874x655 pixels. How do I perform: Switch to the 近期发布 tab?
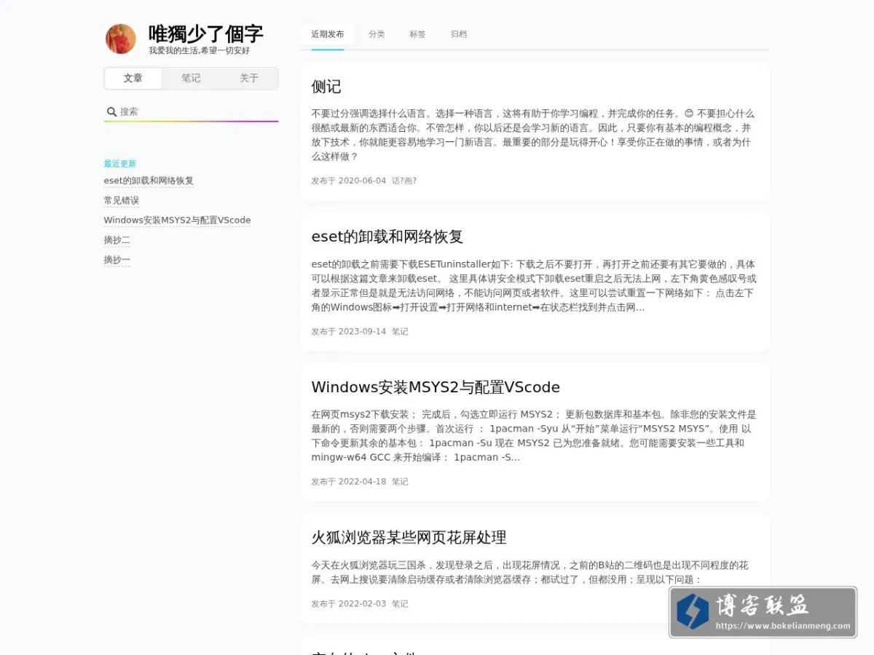328,34
